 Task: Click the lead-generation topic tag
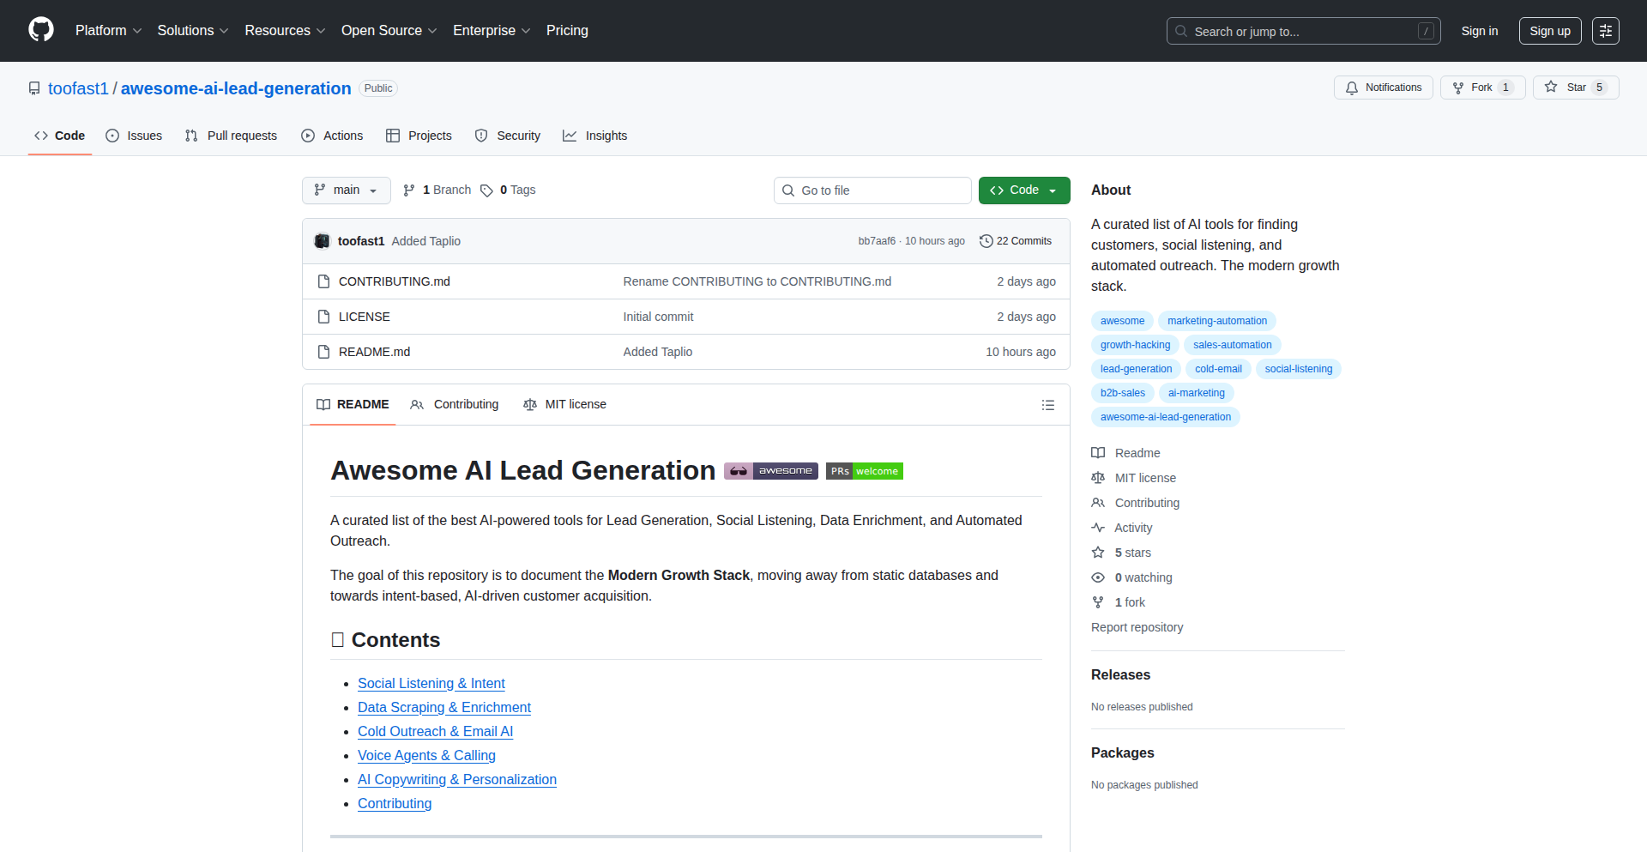[x=1136, y=369]
